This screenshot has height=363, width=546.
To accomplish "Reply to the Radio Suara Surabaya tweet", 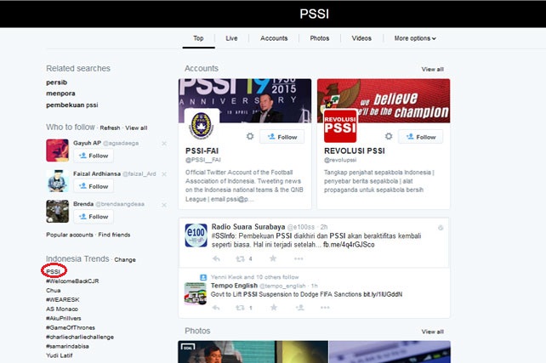I will 216,258.
